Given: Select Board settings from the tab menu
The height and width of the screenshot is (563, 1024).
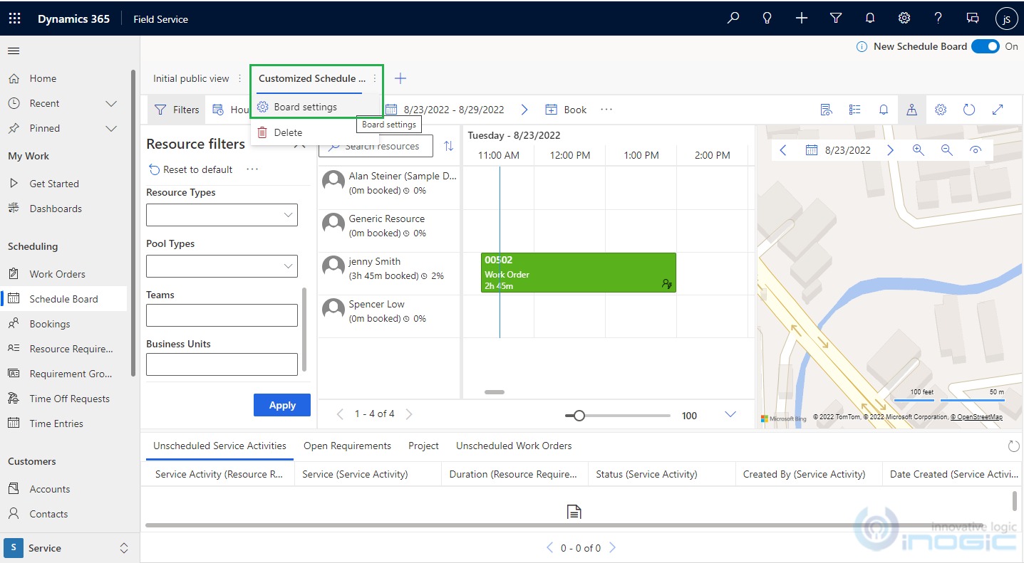Looking at the screenshot, I should coord(305,107).
